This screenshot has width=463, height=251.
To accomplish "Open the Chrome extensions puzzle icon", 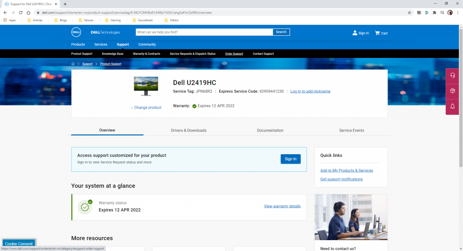I will click(x=435, y=13).
